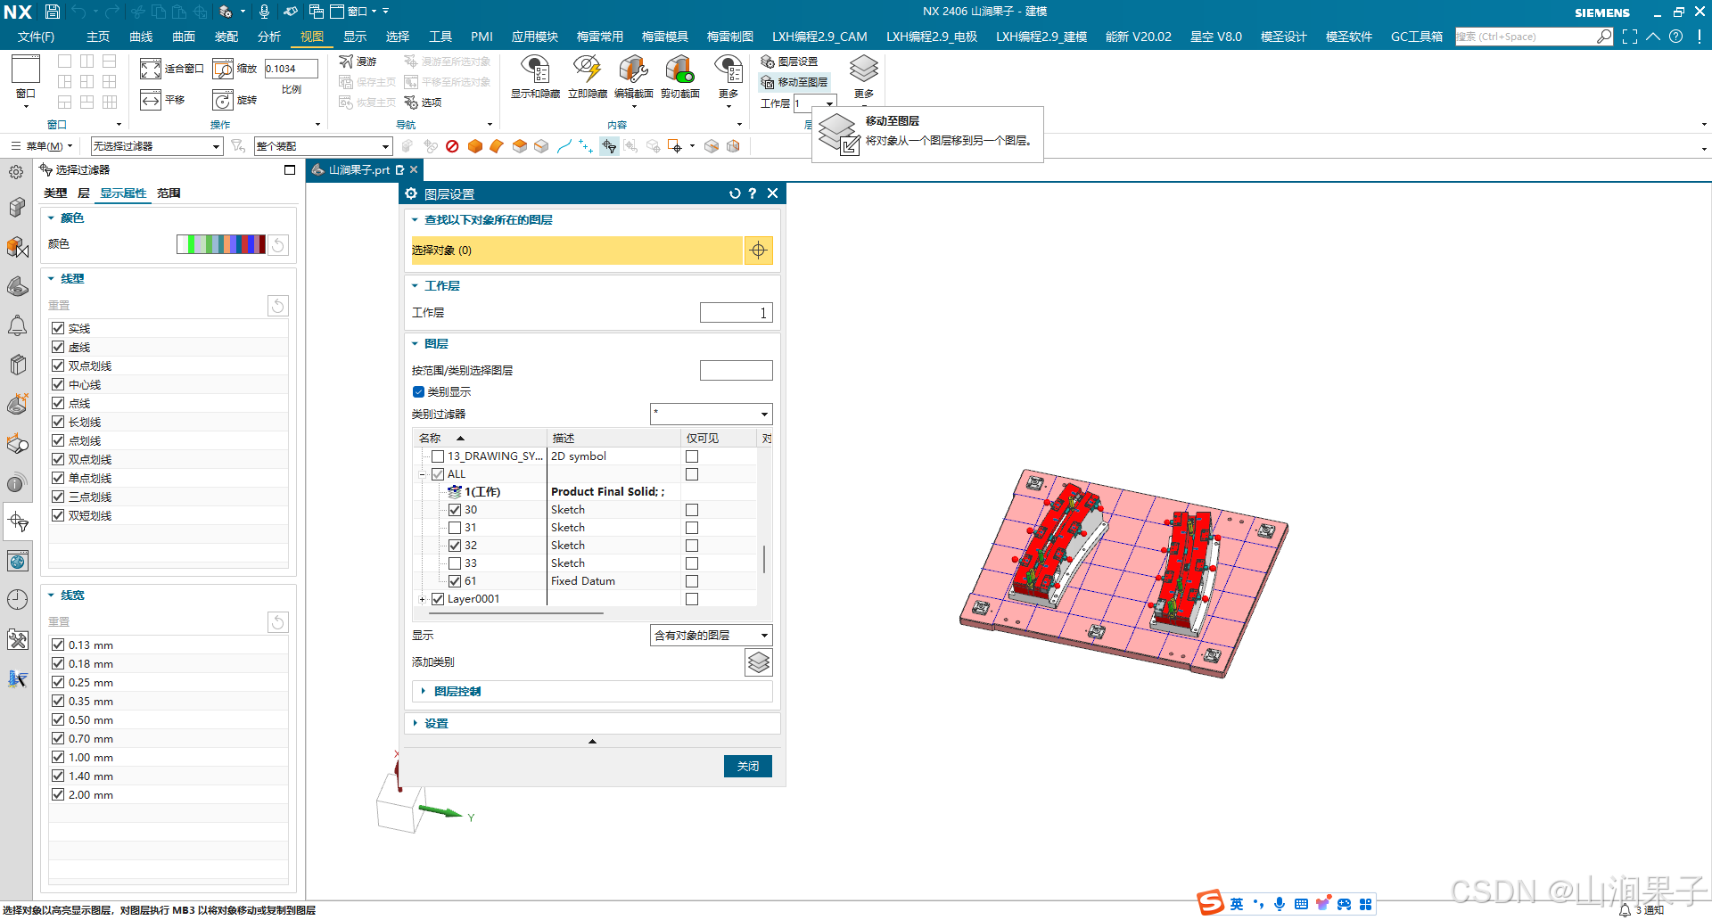Click the Sogou input method S icon
The width and height of the screenshot is (1712, 920).
(x=1210, y=903)
